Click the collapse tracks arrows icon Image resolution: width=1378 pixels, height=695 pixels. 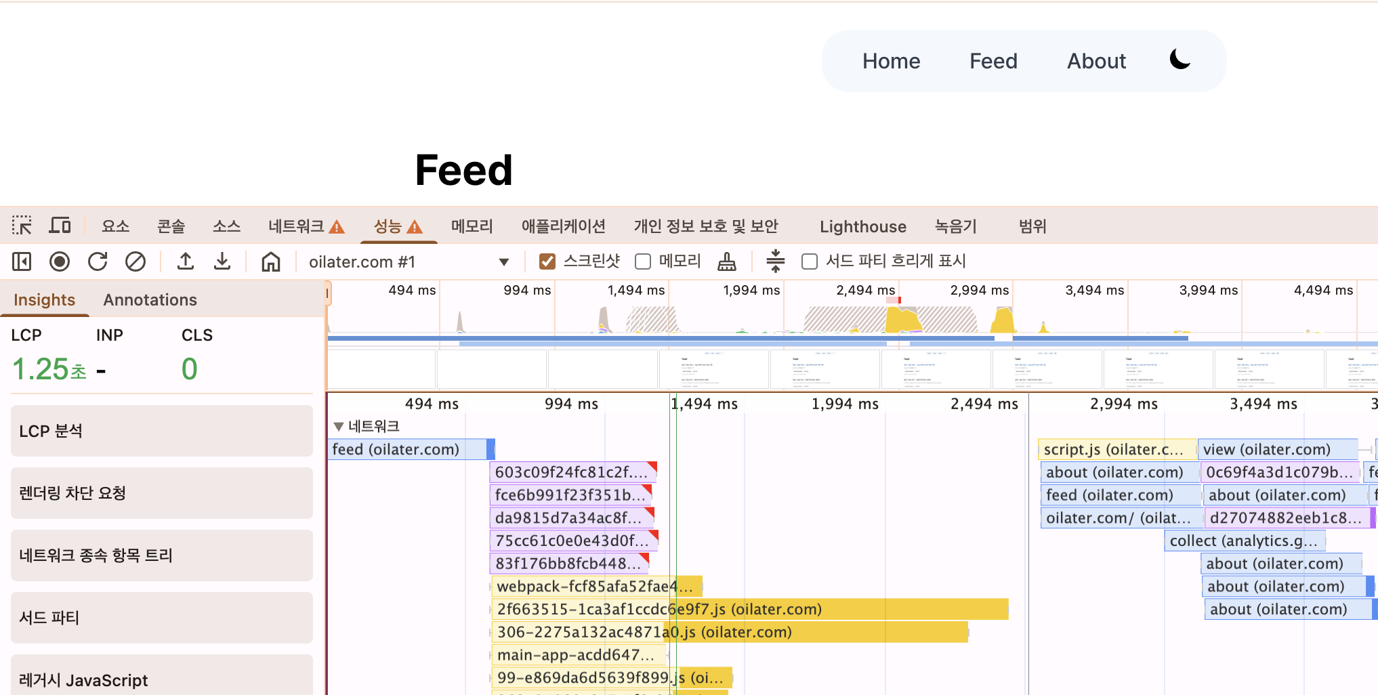pos(775,261)
